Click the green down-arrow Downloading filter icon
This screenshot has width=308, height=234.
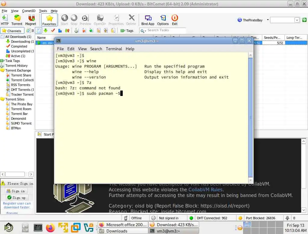coord(46,30)
